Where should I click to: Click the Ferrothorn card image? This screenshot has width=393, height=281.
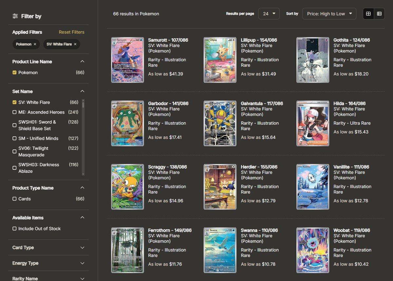click(127, 250)
